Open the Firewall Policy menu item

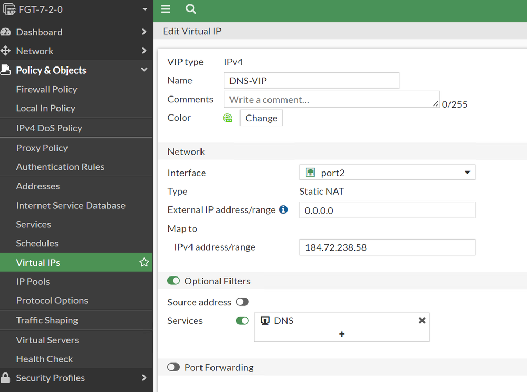point(46,89)
